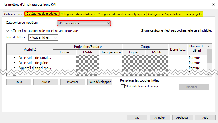Click the Inverser button
The image size is (218, 123).
[72, 82]
